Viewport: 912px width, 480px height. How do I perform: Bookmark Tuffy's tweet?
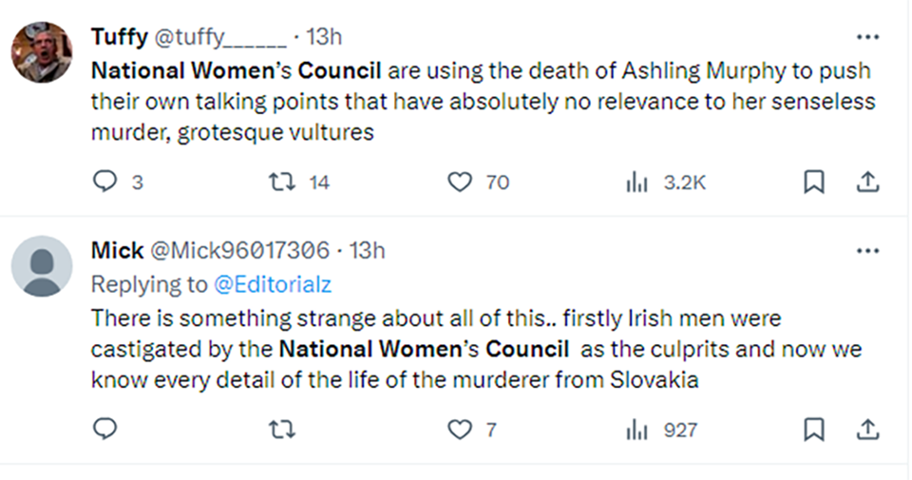tap(814, 182)
